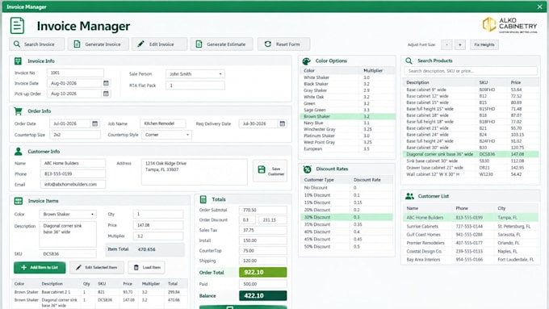
Task: Open the Order Date calendar icon
Action: 94,123
